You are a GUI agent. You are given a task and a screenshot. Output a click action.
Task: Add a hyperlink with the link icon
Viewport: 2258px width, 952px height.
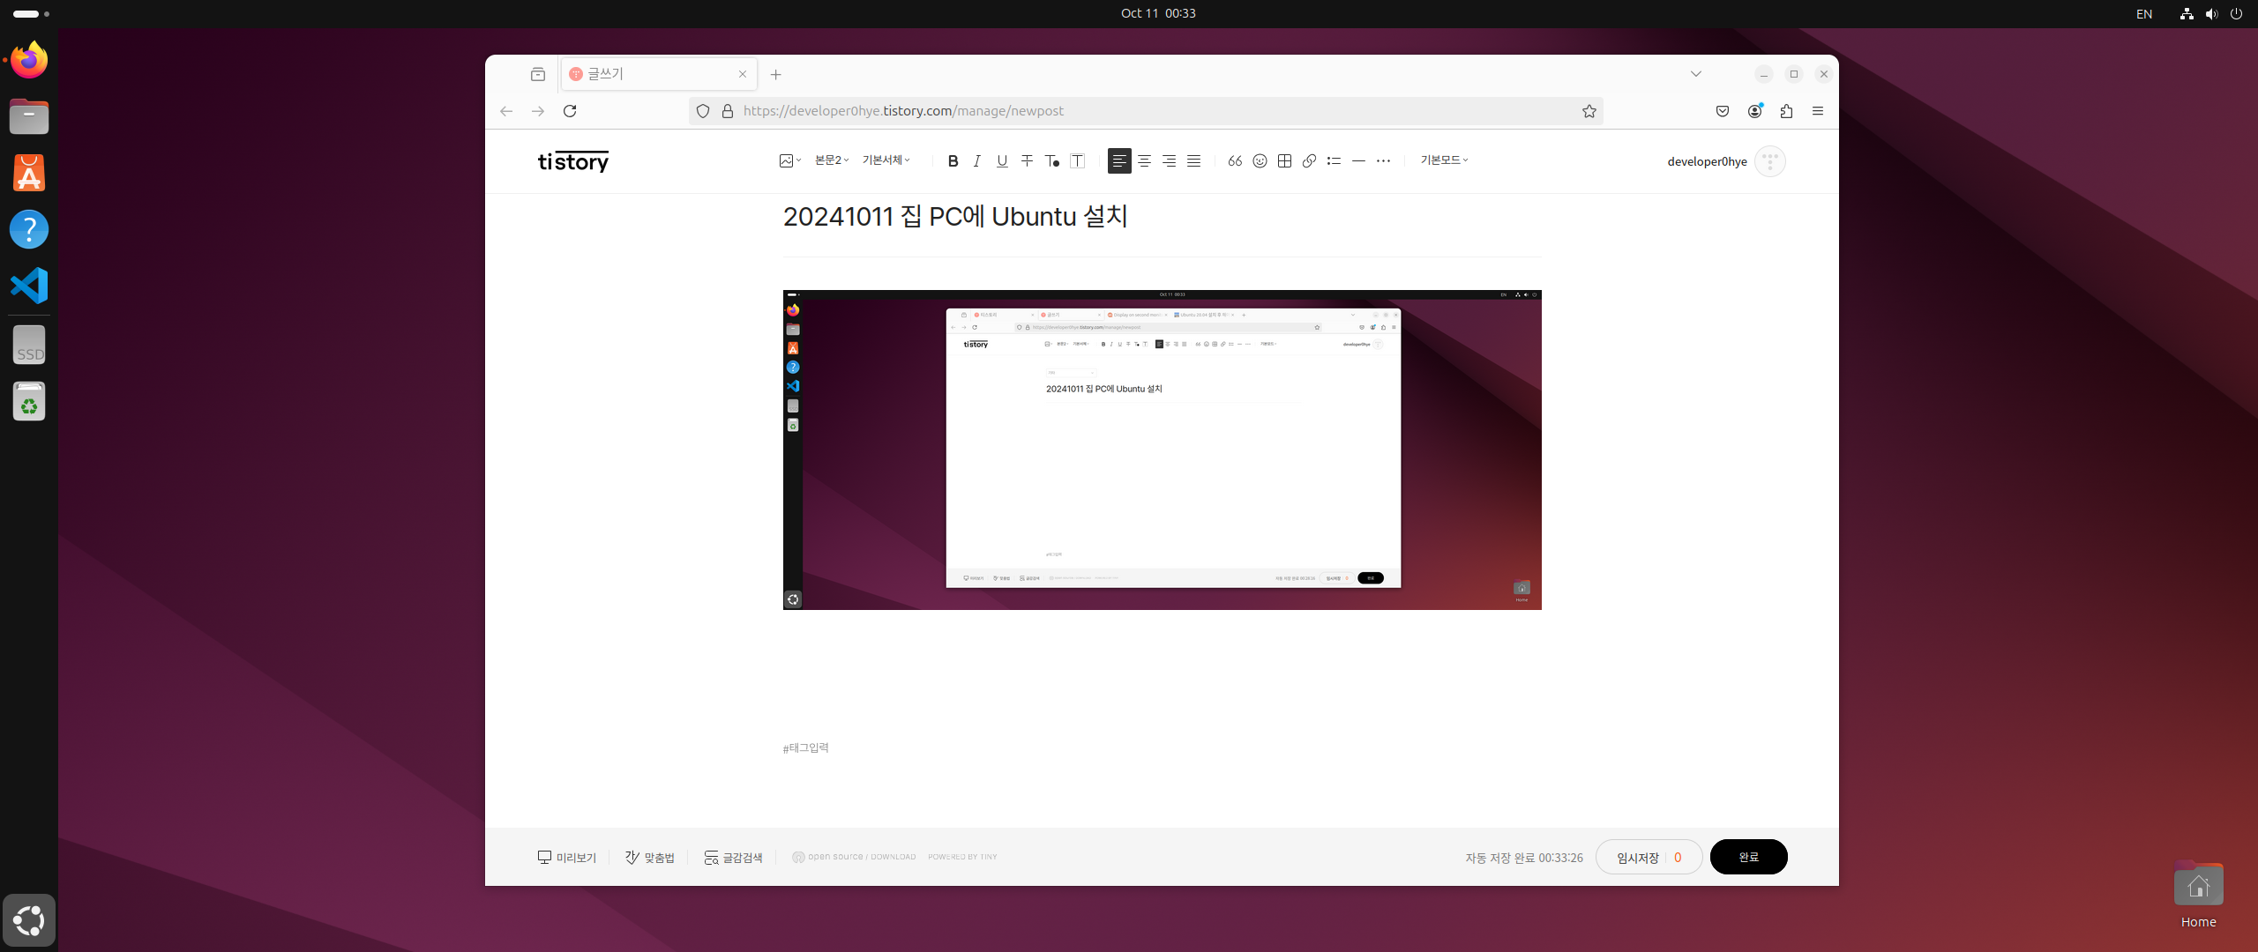coord(1309,160)
